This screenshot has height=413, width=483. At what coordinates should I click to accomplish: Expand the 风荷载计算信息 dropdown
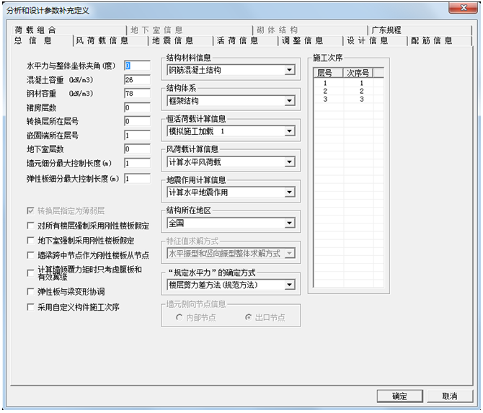pos(289,162)
